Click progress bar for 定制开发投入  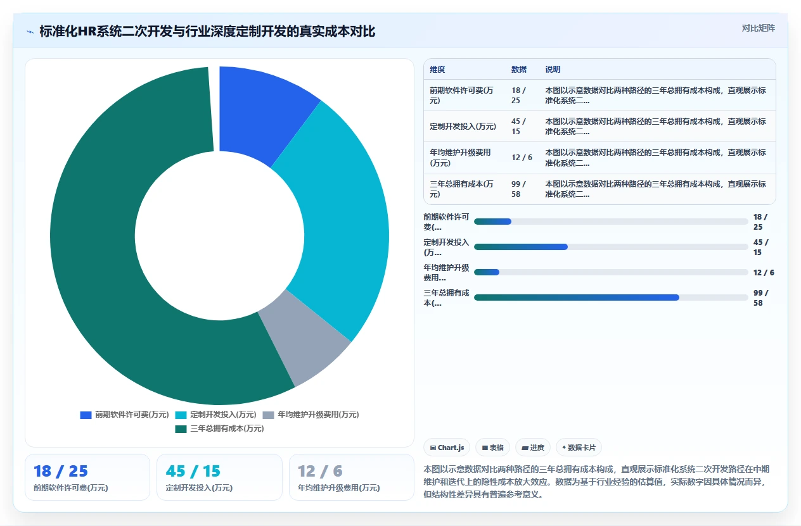coord(611,247)
